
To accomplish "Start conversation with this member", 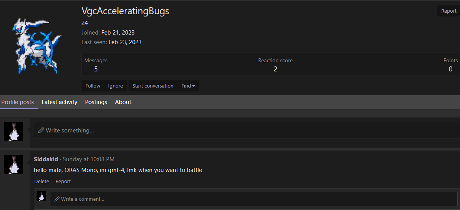I will coord(153,86).
